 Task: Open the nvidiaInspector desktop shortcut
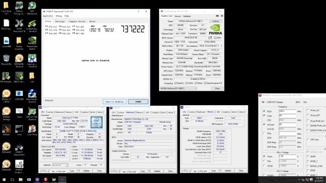tap(32, 26)
